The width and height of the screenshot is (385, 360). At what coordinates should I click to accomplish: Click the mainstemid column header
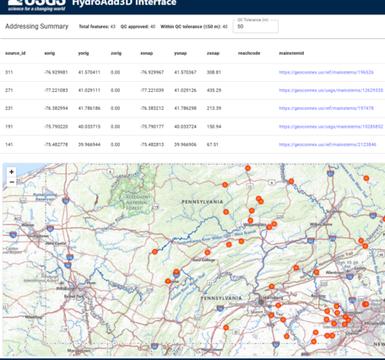coord(291,53)
